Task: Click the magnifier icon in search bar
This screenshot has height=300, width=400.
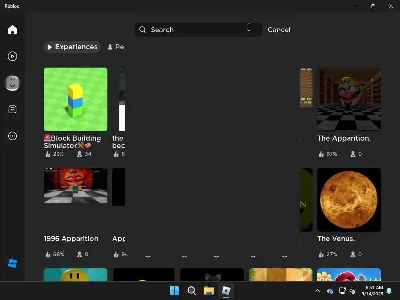Action: click(143, 30)
